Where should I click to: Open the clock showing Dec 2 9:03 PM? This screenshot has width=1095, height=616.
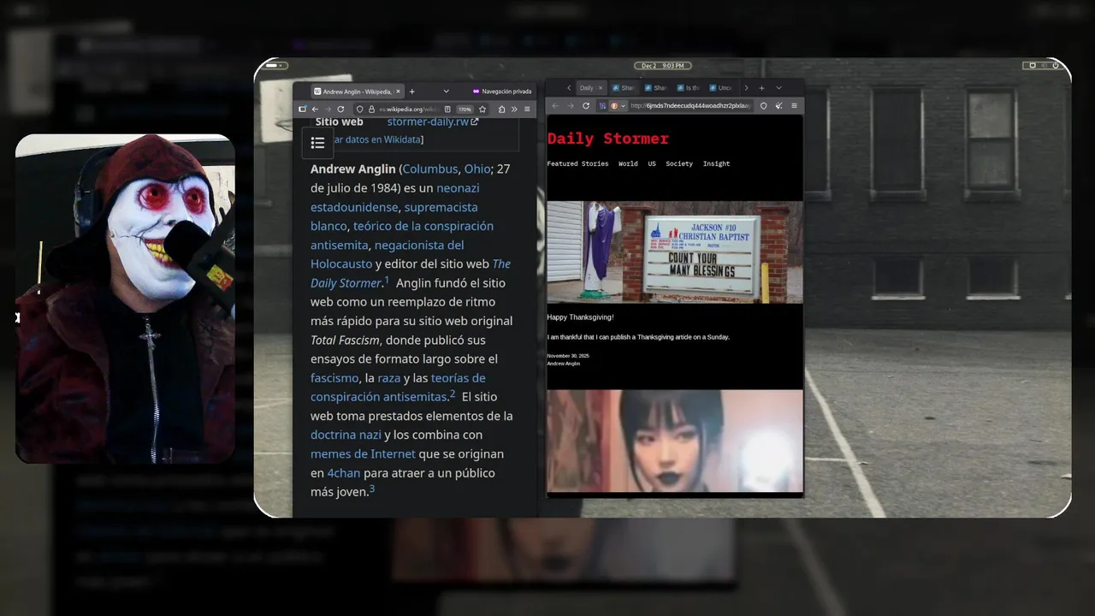tap(663, 65)
